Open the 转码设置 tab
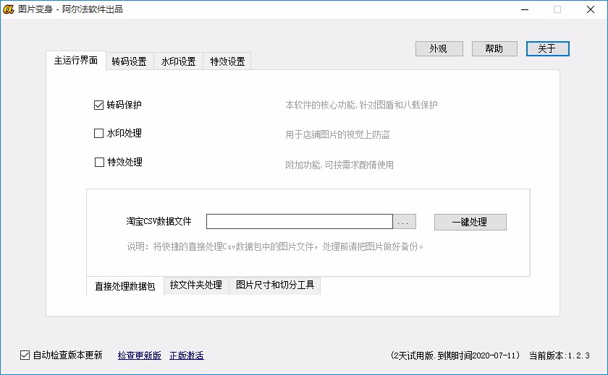The height and width of the screenshot is (375, 608). 129,61
